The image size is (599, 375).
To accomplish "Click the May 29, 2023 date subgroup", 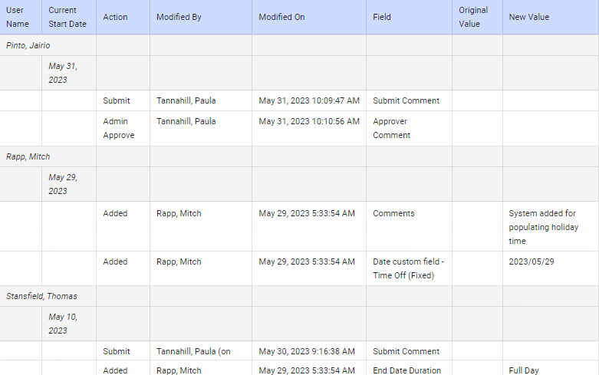I will (63, 184).
